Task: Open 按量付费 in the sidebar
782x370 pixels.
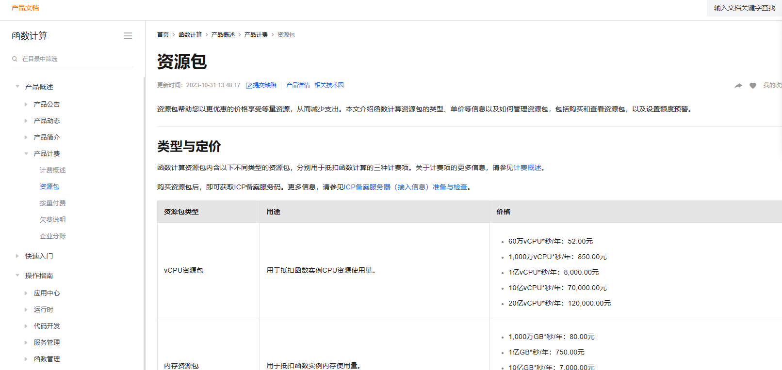Action: 53,203
